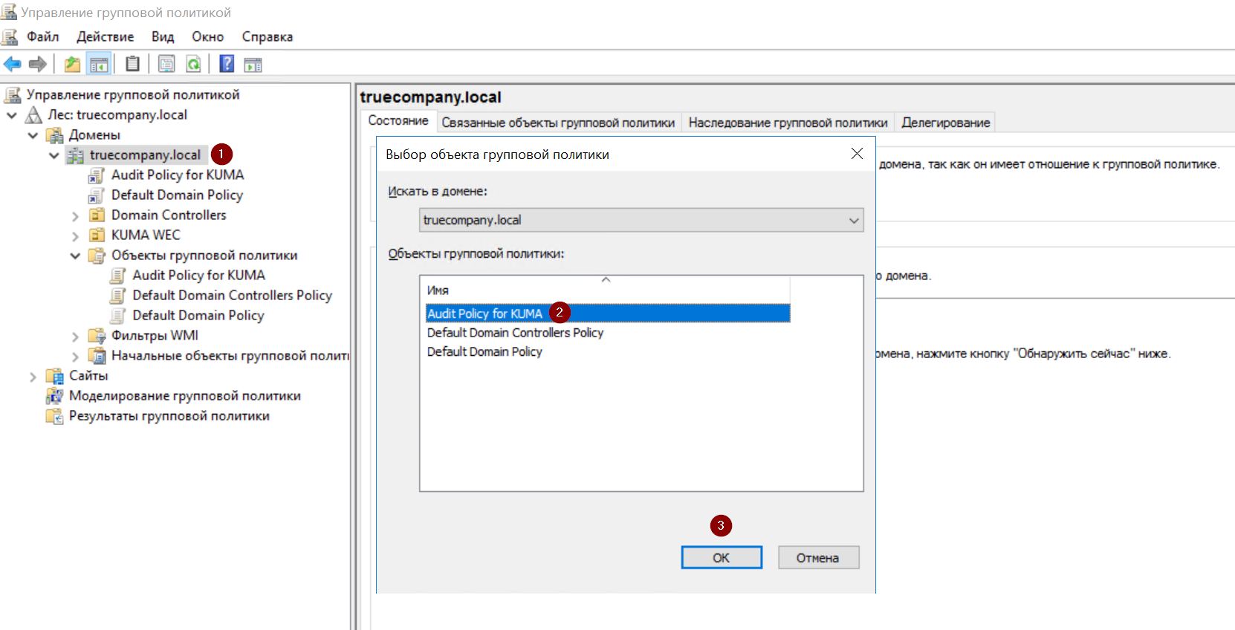The image size is (1235, 630).
Task: Click the Отмена button
Action: [x=817, y=558]
